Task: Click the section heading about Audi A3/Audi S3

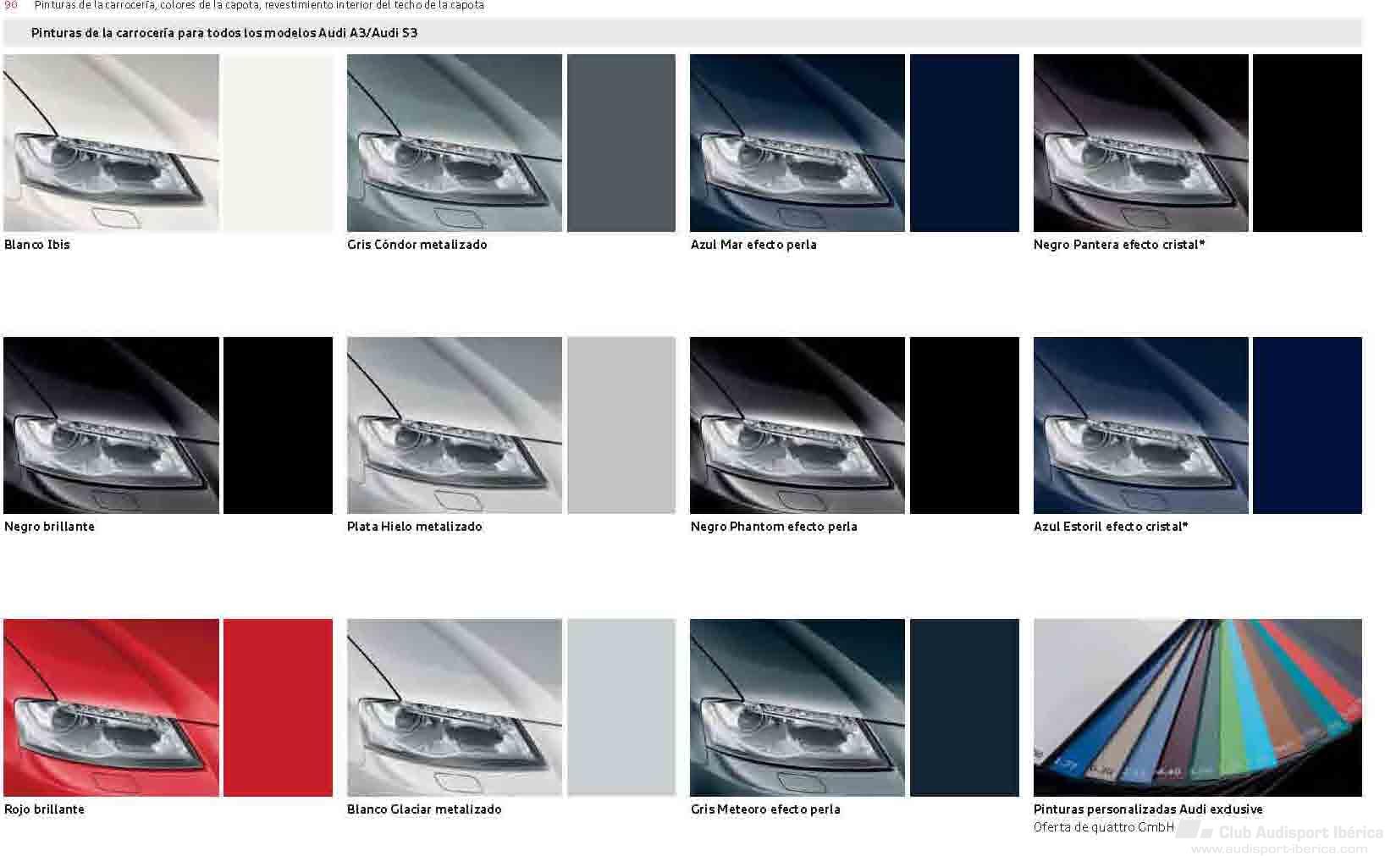Action: pos(224,33)
